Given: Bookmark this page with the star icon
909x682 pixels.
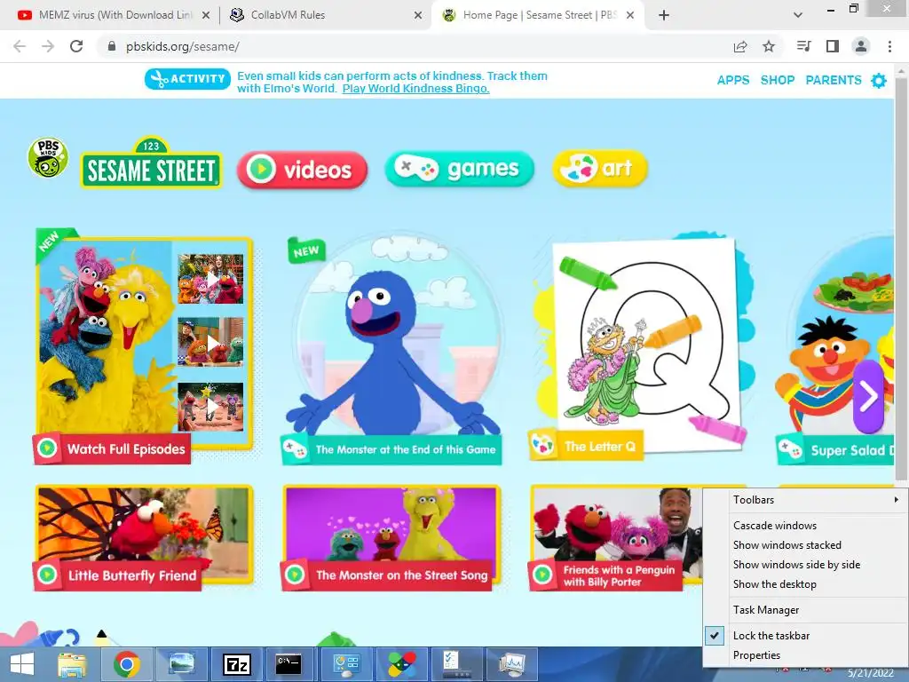Looking at the screenshot, I should pyautogui.click(x=769, y=46).
